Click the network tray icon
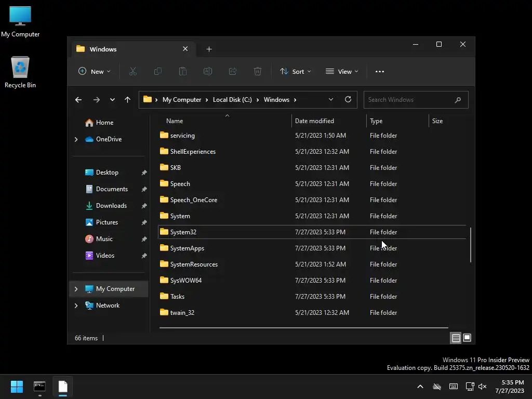This screenshot has width=532, height=399. pos(470,387)
